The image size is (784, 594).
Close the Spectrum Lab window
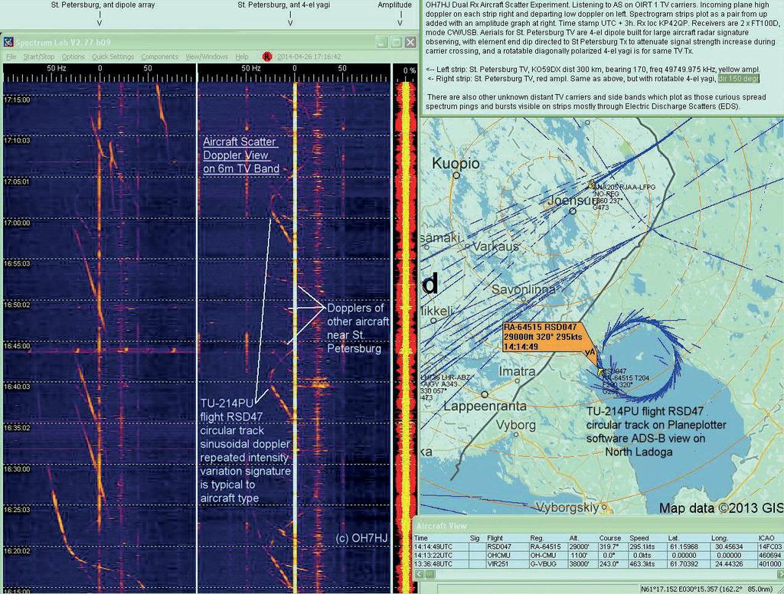click(x=410, y=43)
